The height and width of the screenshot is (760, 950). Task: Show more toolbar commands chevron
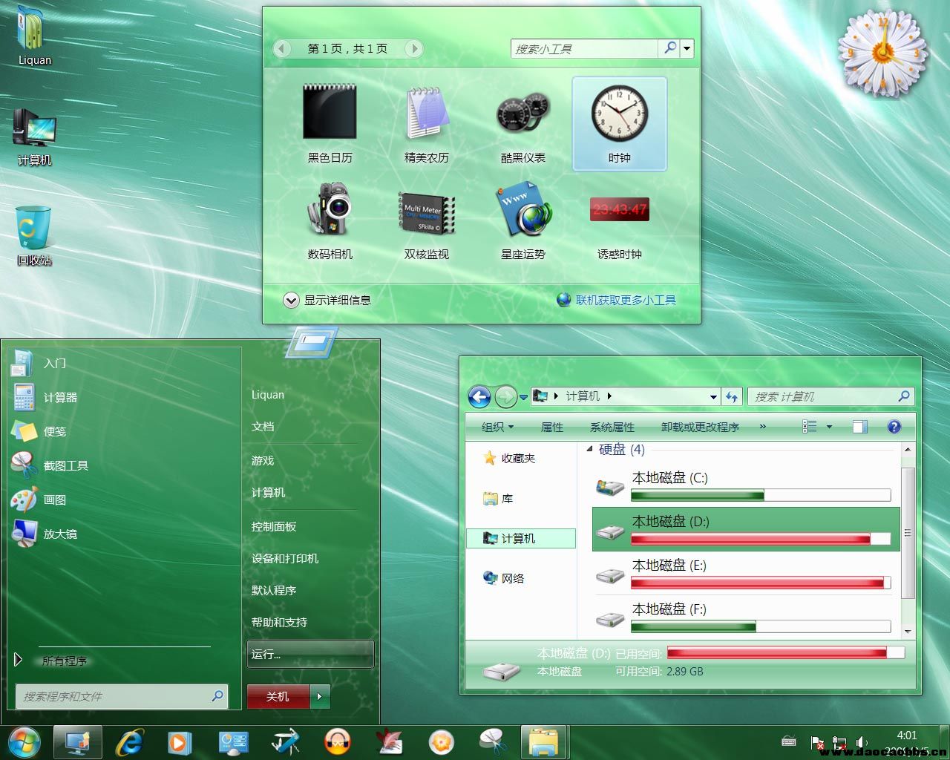point(763,426)
